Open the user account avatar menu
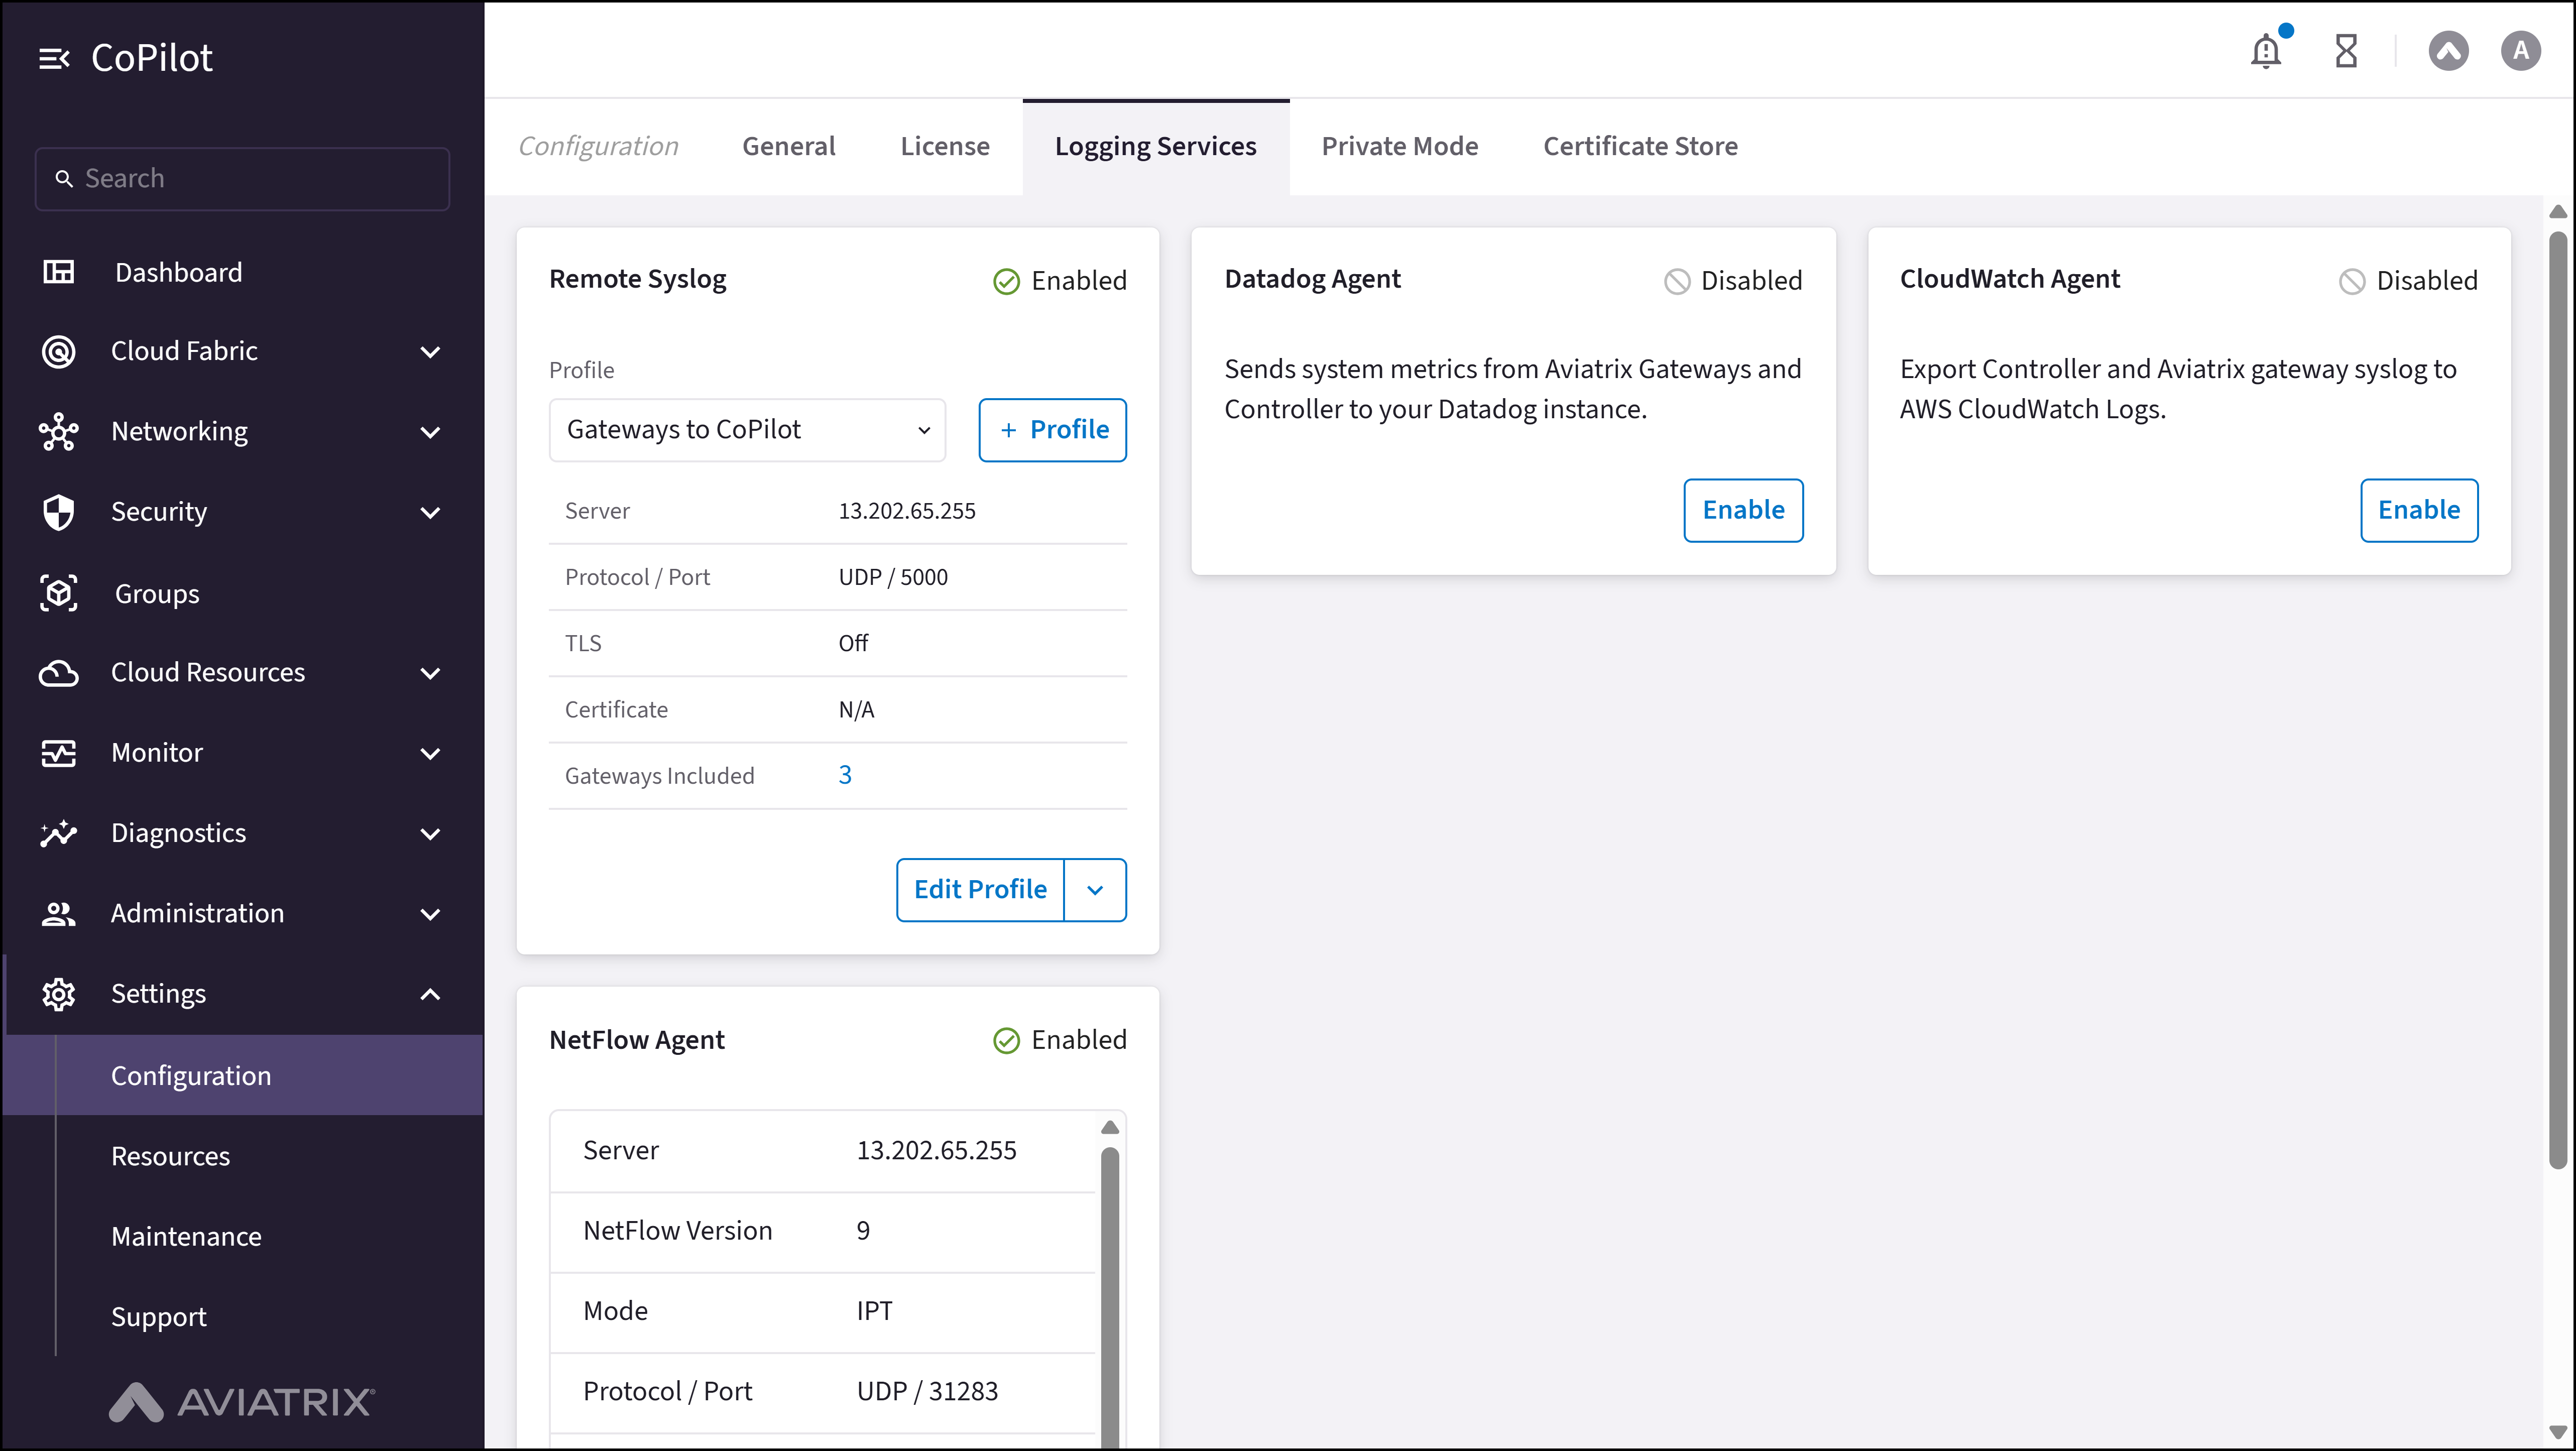 point(2521,50)
